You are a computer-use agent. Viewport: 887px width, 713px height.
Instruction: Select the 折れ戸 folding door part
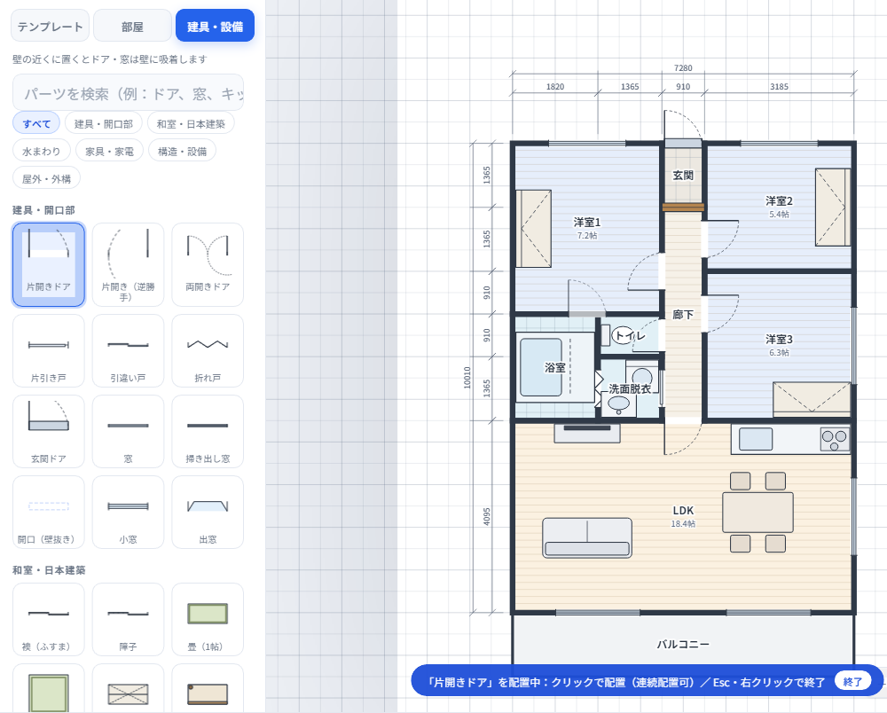(208, 351)
